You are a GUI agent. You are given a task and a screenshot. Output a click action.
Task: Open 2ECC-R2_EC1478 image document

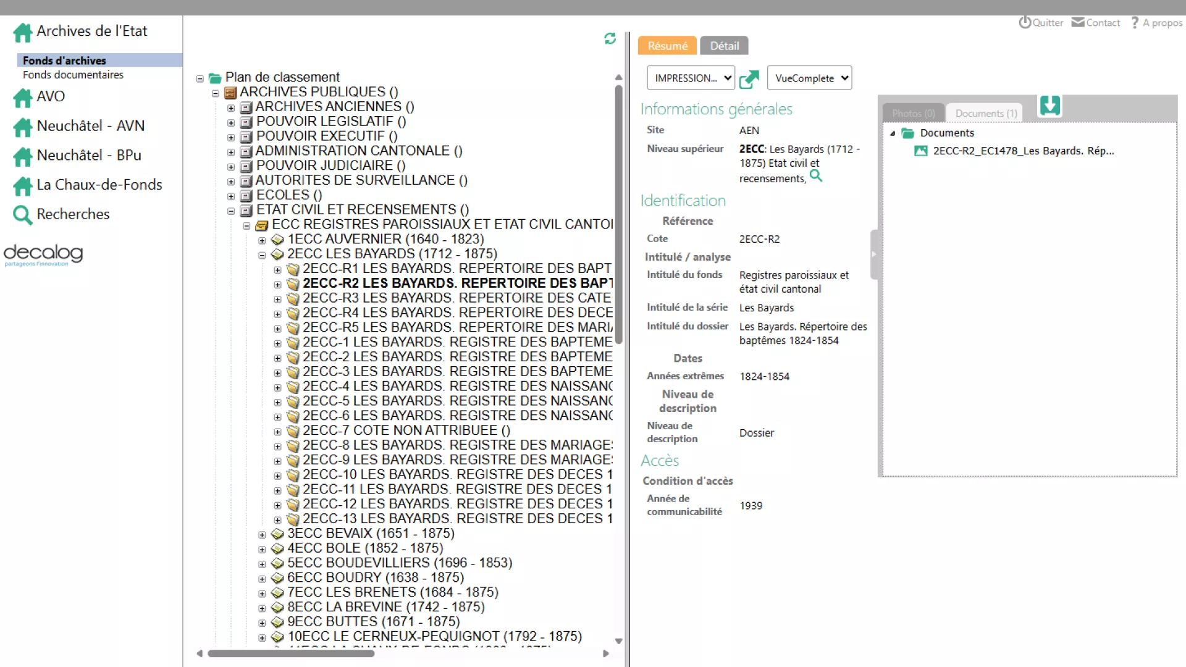coord(1022,151)
